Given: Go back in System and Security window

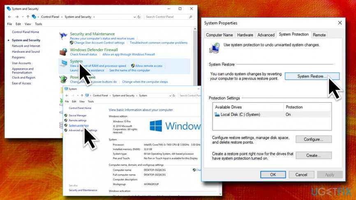Looking at the screenshot, I should click(x=9, y=17).
